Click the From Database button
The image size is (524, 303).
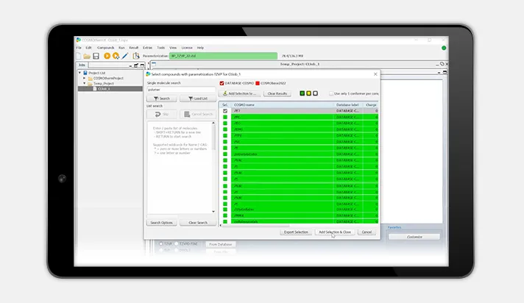click(220, 244)
